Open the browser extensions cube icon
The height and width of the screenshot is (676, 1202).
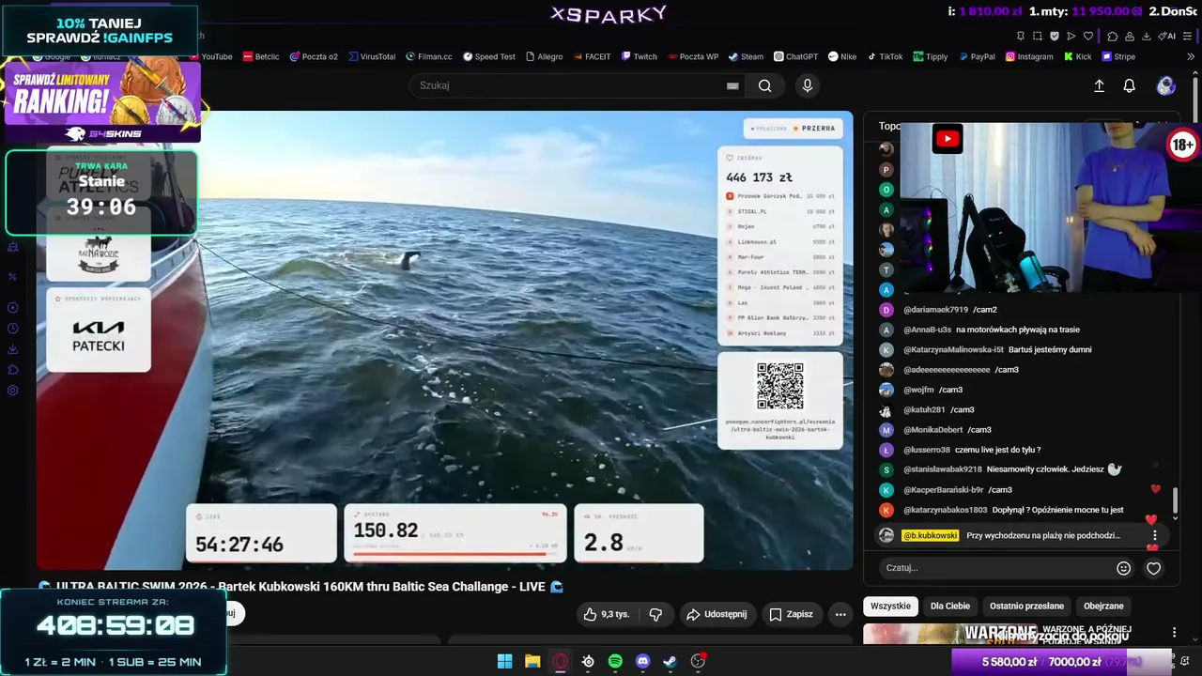tap(1113, 36)
